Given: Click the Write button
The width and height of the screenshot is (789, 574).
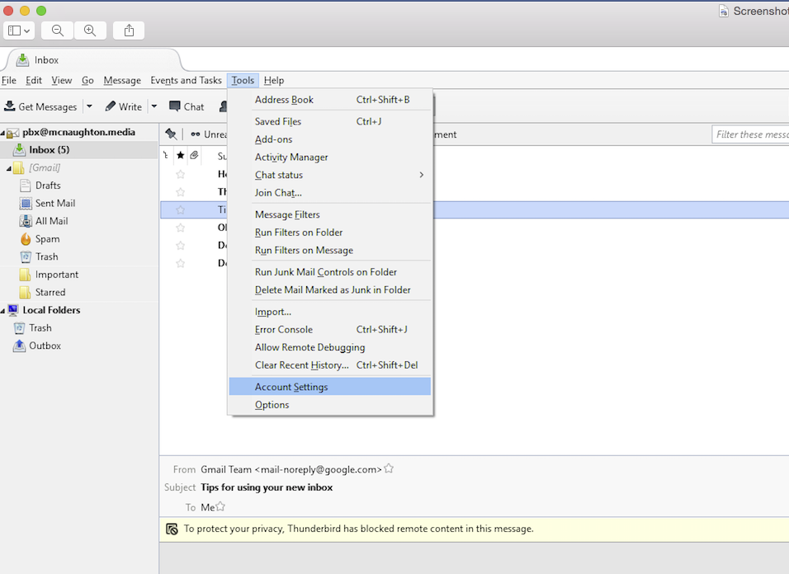Looking at the screenshot, I should point(123,106).
